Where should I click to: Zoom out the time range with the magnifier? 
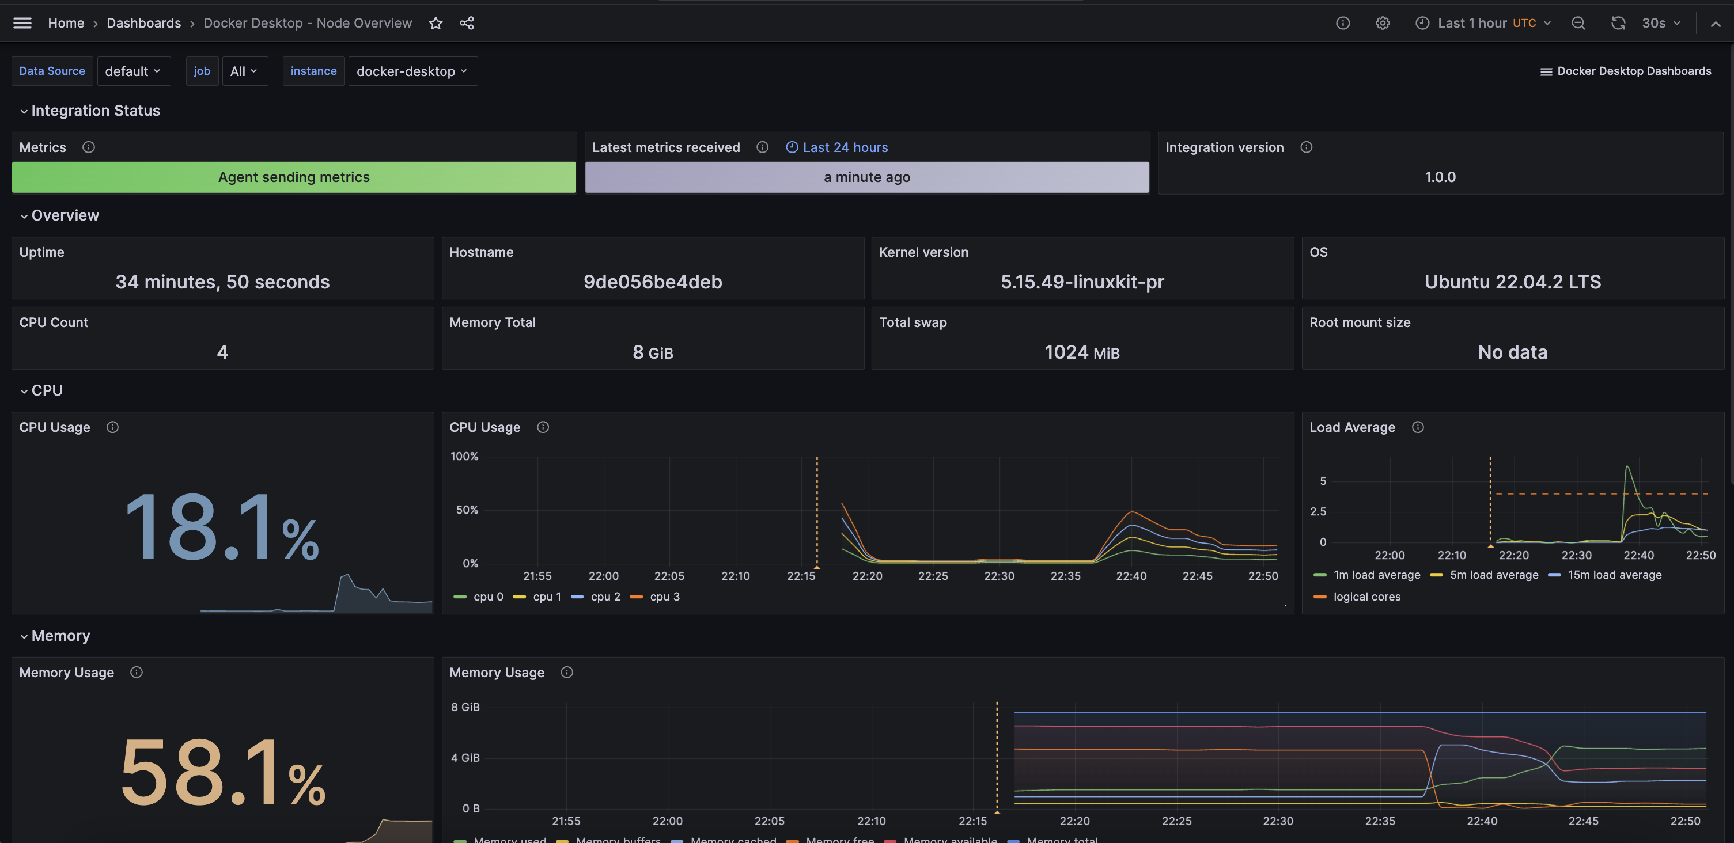pos(1578,22)
